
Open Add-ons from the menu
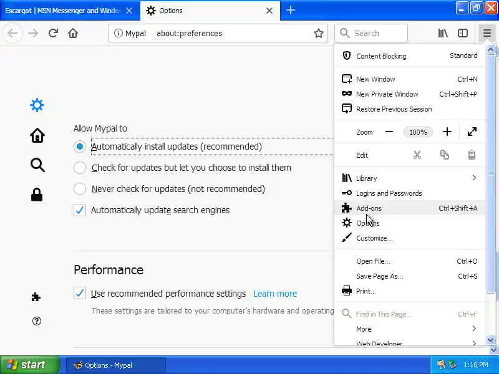(x=410, y=208)
